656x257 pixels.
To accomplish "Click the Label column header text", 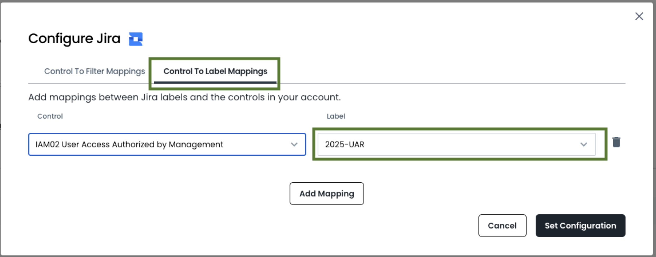I will point(336,116).
